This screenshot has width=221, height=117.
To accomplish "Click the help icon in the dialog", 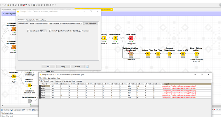I will 87,67.
